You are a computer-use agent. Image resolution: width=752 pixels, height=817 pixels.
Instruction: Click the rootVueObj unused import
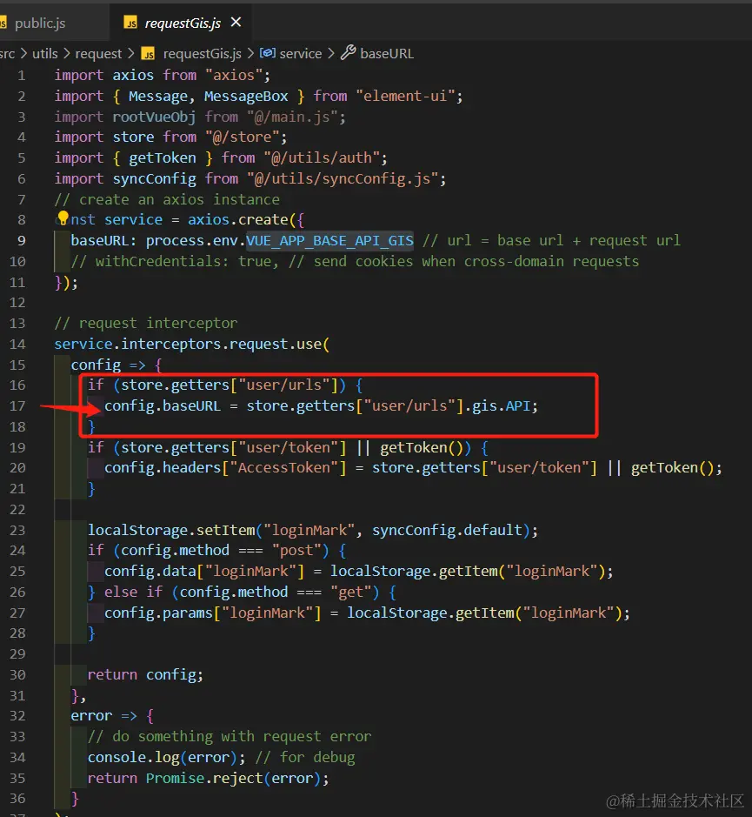(154, 117)
